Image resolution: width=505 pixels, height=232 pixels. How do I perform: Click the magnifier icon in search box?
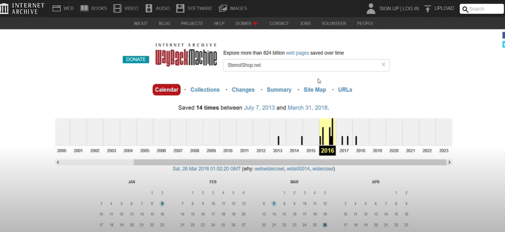[465, 9]
